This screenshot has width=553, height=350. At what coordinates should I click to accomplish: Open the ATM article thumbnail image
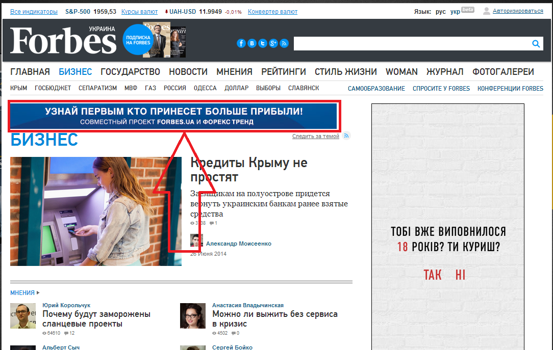pos(96,211)
